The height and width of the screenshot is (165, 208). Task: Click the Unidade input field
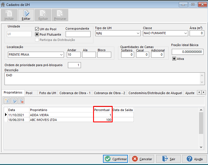(x=19, y=34)
